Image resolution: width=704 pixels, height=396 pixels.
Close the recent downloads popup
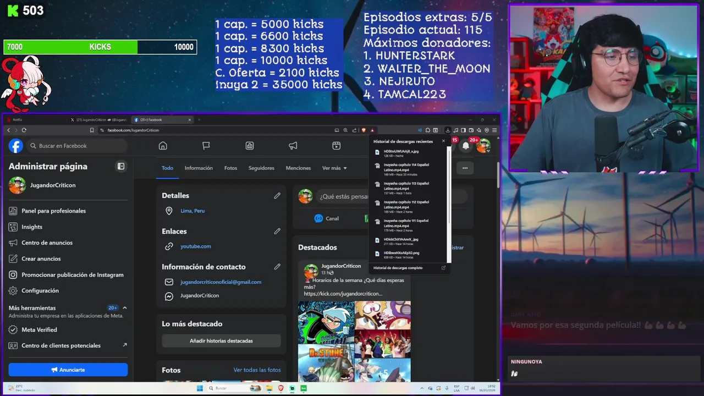tap(443, 141)
